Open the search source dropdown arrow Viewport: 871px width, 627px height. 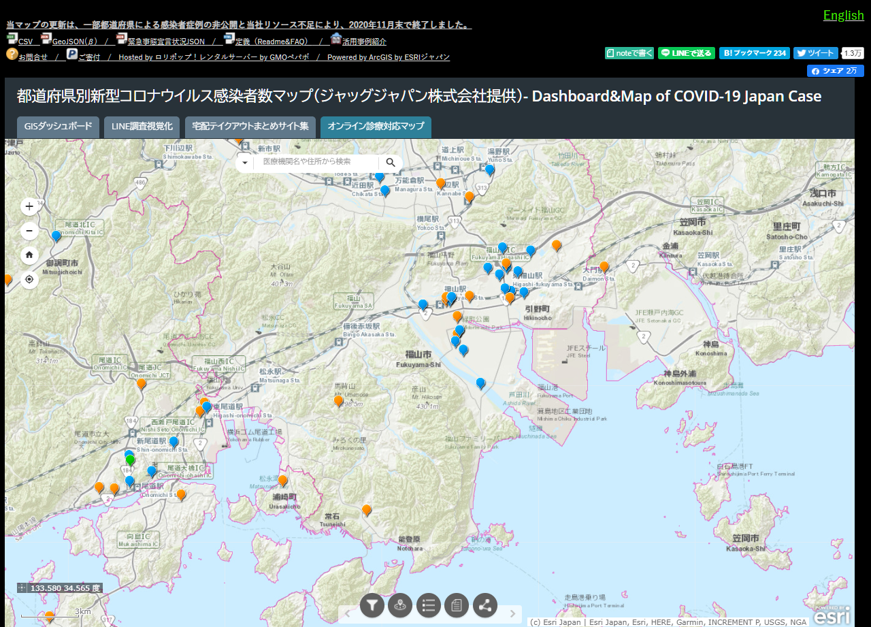pyautogui.click(x=244, y=163)
